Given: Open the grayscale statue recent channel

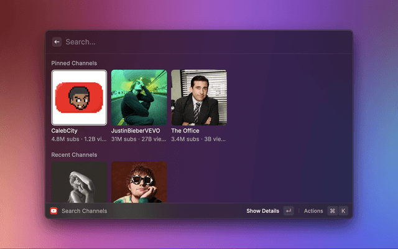Looking at the screenshot, I should (79, 182).
